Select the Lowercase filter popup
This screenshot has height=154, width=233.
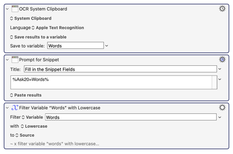(34, 126)
